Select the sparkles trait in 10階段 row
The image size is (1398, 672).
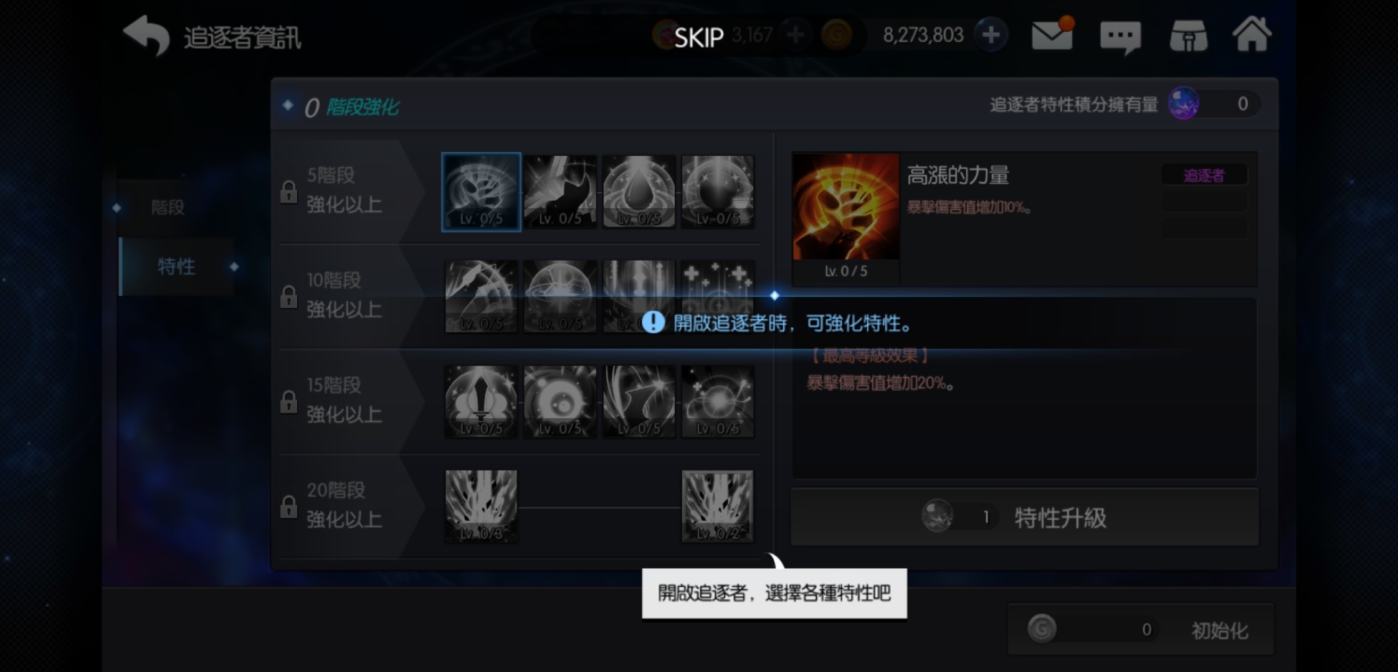718,296
